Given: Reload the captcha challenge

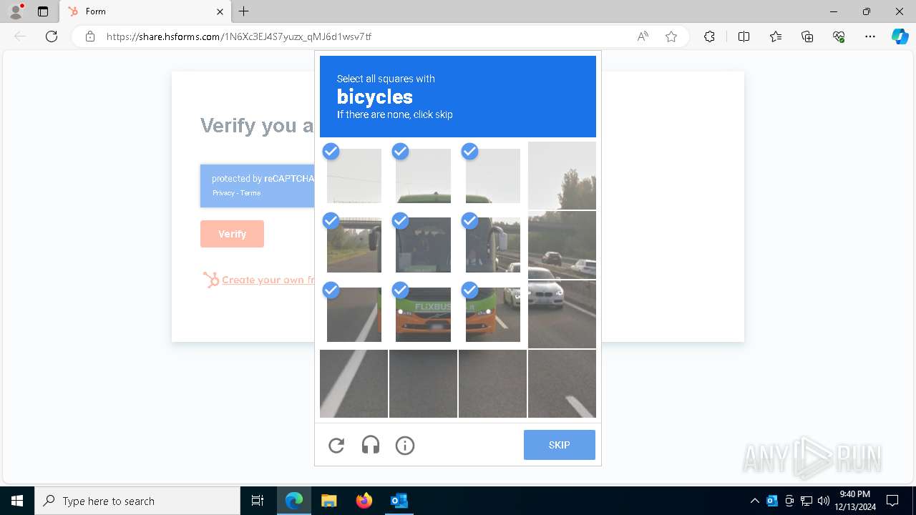Looking at the screenshot, I should pos(336,446).
